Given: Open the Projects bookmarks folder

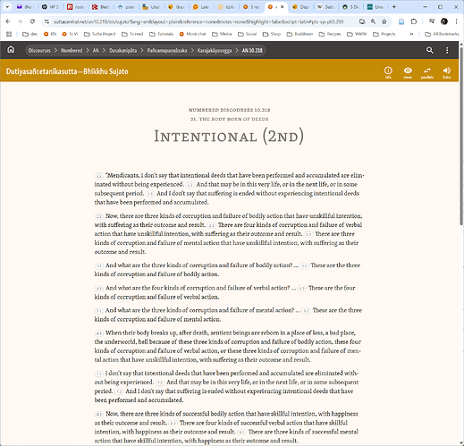Looking at the screenshot, I should click(384, 34).
